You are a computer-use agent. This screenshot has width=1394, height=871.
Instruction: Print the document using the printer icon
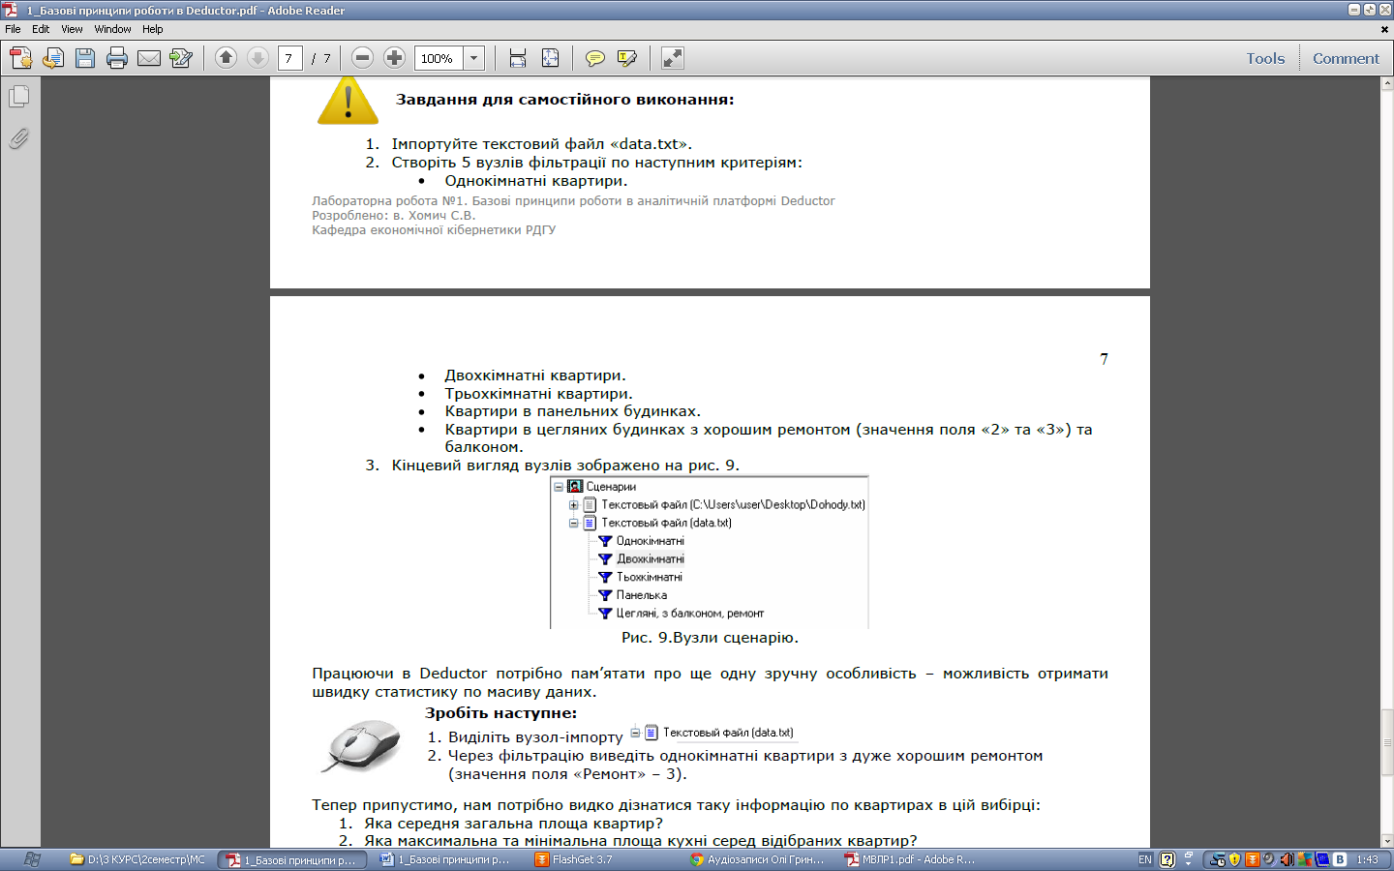(x=117, y=58)
